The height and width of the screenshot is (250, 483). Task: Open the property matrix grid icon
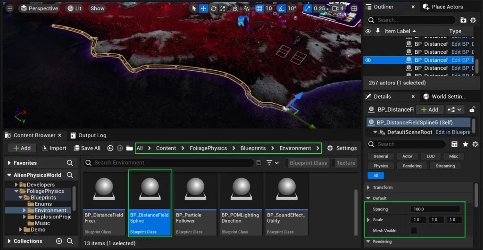click(455, 144)
